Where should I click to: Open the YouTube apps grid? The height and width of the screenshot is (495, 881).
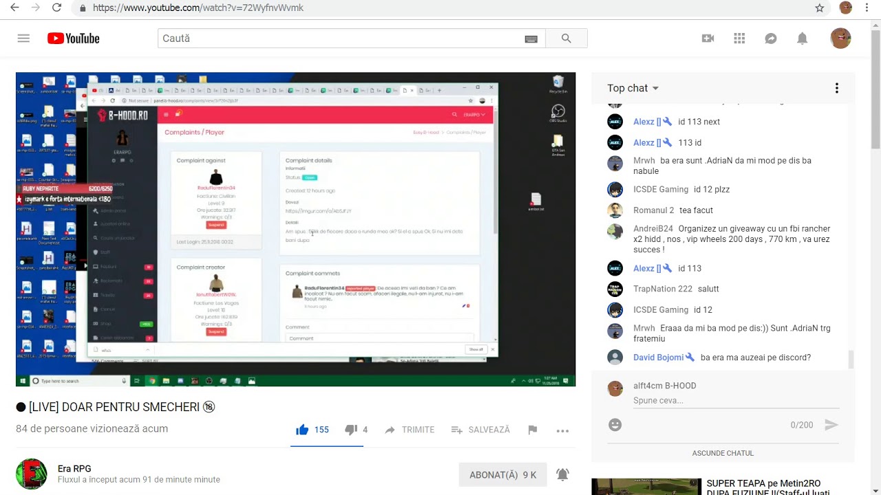[739, 38]
